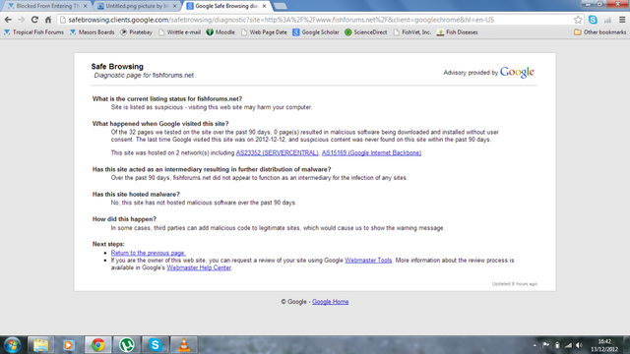Click Return to the previous page link
630x354 pixels.
(148, 253)
